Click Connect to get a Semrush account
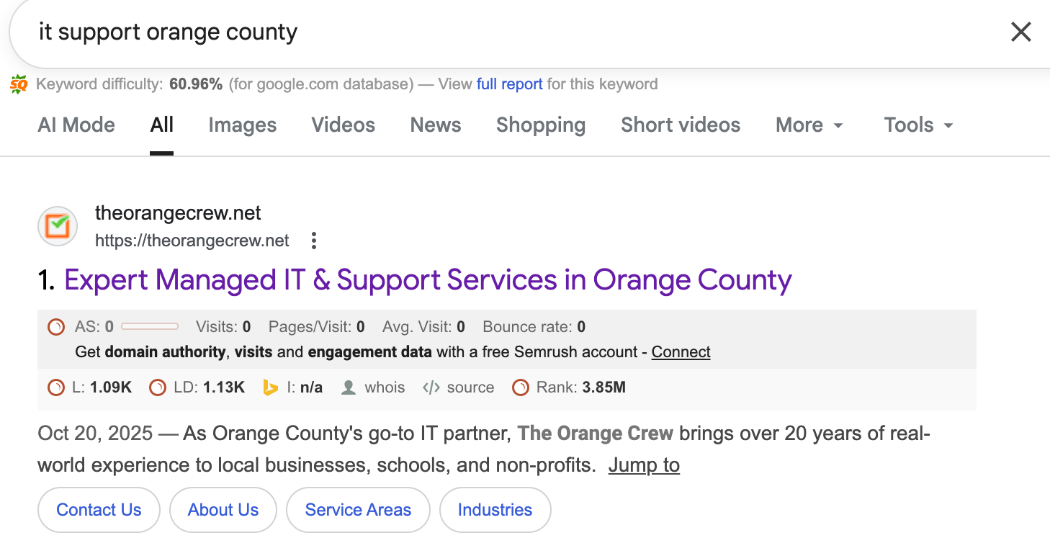 click(680, 351)
